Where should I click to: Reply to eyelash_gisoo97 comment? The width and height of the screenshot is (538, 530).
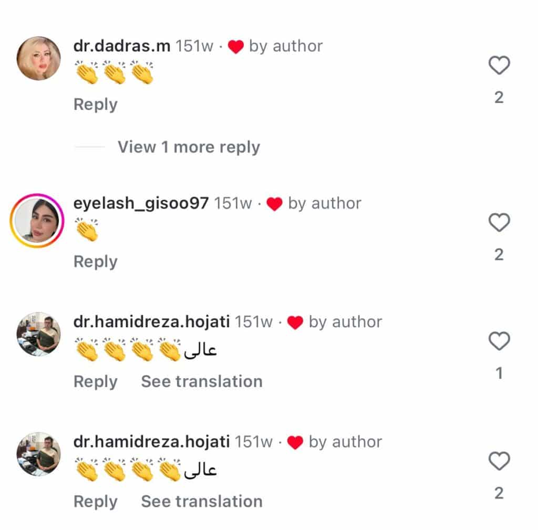[96, 262]
